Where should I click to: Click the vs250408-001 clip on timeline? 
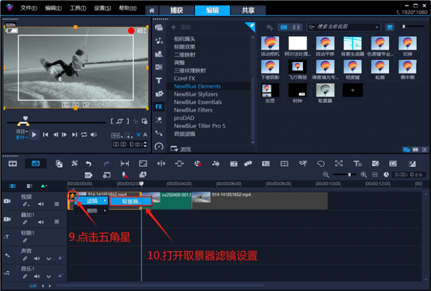(x=166, y=201)
